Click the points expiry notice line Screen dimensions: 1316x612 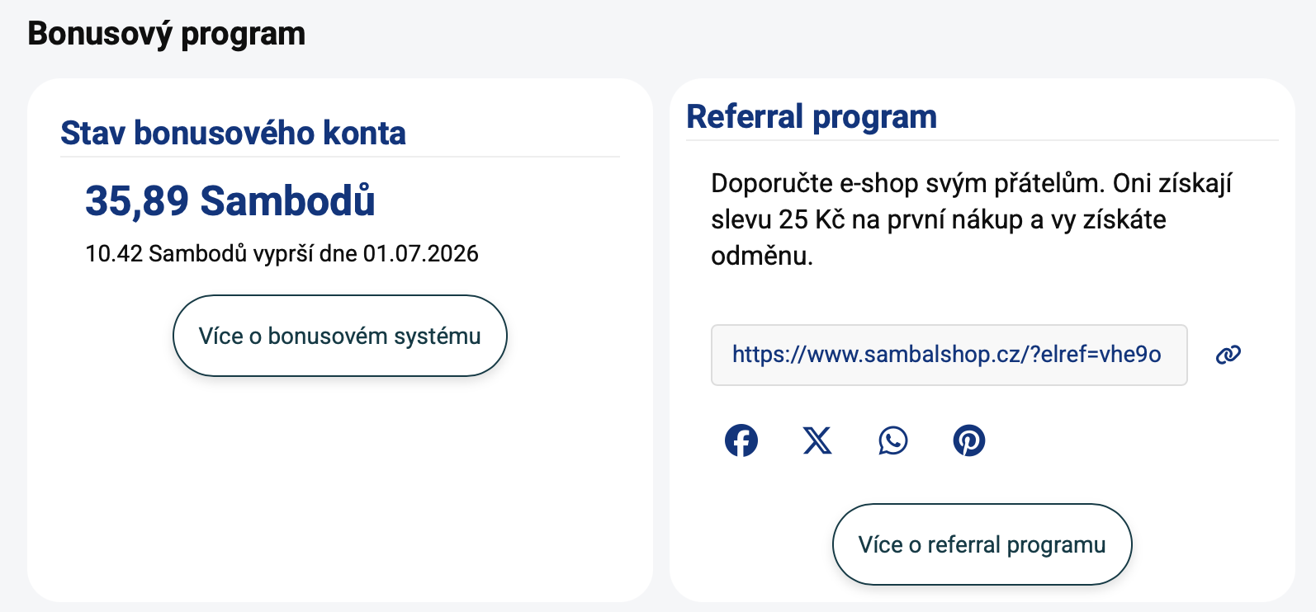point(282,253)
